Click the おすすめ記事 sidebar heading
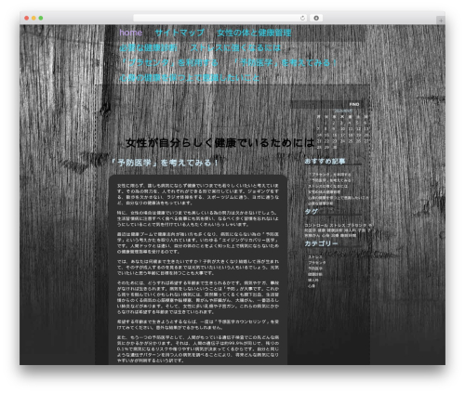The height and width of the screenshot is (393, 465). (325, 161)
